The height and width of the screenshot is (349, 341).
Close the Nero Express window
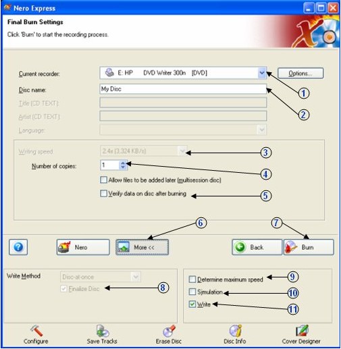click(x=333, y=8)
